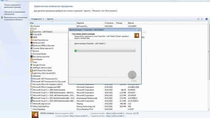This screenshot has width=210, height=118.
Task: Click the 7Launcher - Left 4 Dead 2 icon
Action: click(31, 32)
